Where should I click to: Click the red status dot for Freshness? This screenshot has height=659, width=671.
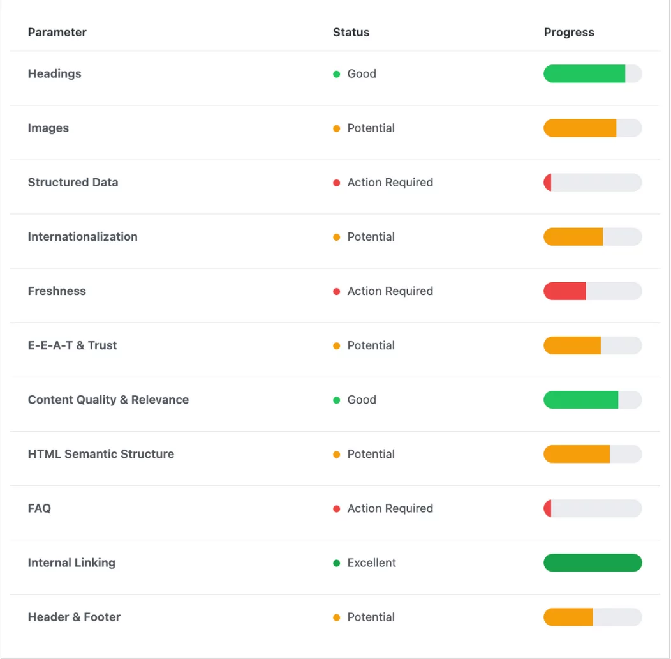point(337,292)
